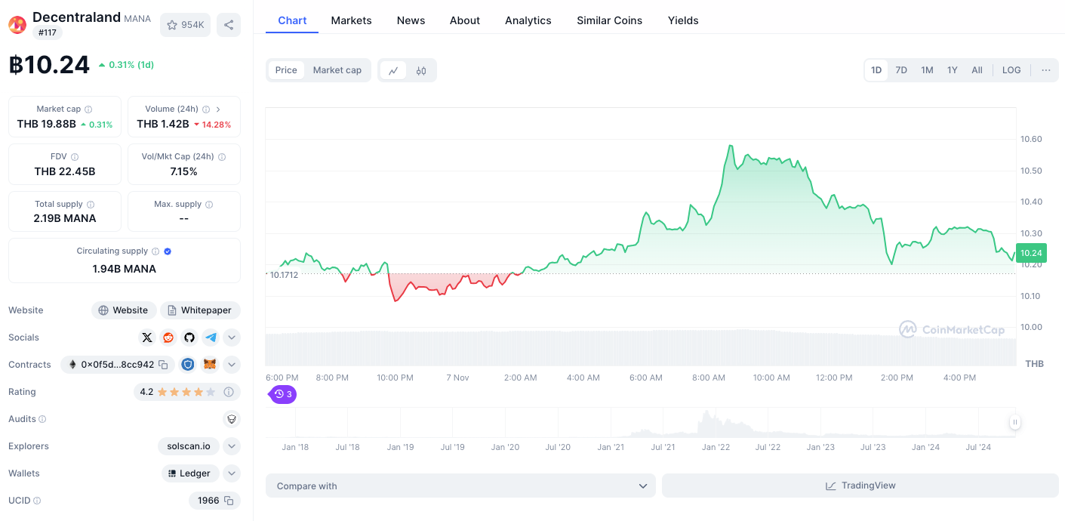Add MANA to watchlist via star button
This screenshot has width=1065, height=521.
[x=185, y=25]
